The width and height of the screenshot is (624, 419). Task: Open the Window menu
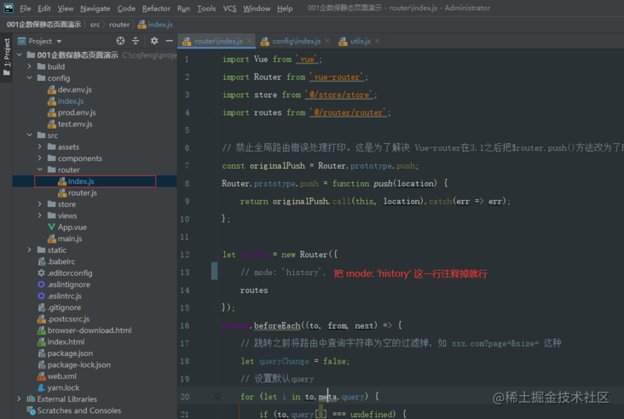[x=257, y=9]
